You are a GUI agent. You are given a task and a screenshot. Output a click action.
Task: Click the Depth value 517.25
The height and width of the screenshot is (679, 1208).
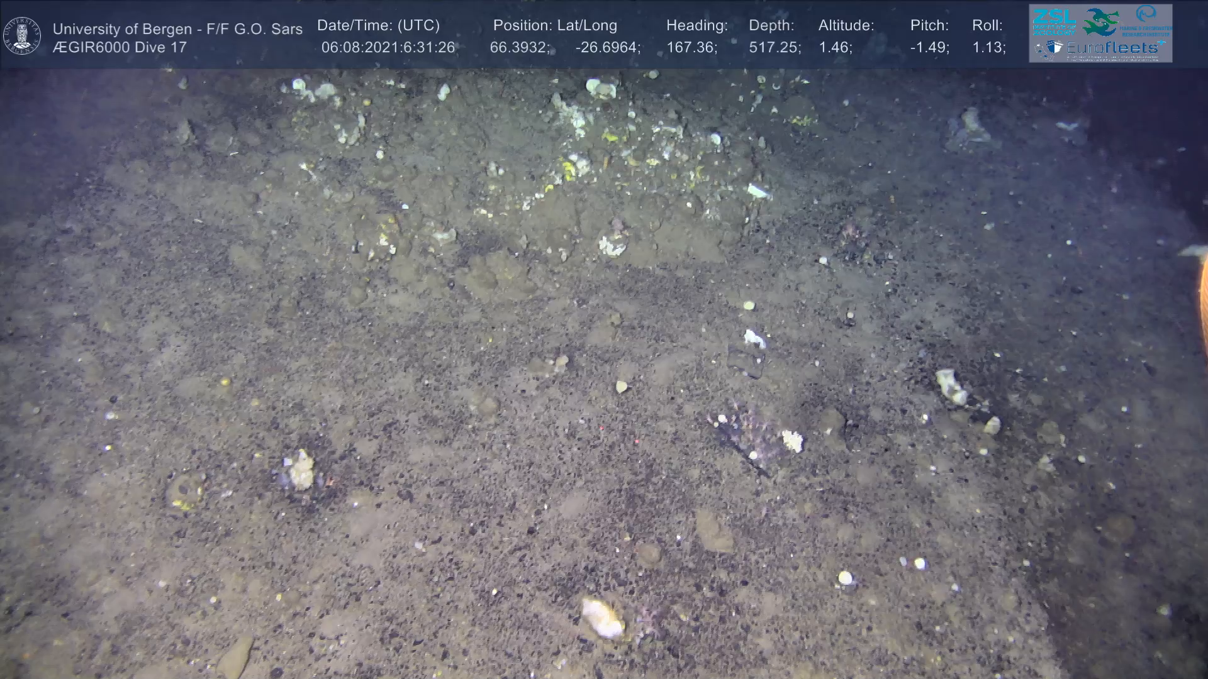click(773, 48)
